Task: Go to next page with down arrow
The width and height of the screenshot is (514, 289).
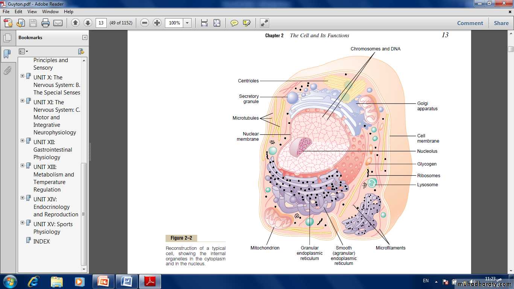Action: 88,23
